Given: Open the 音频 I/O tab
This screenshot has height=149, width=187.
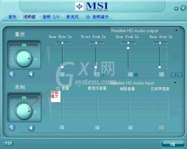Looking at the screenshot, I should pos(51,17).
